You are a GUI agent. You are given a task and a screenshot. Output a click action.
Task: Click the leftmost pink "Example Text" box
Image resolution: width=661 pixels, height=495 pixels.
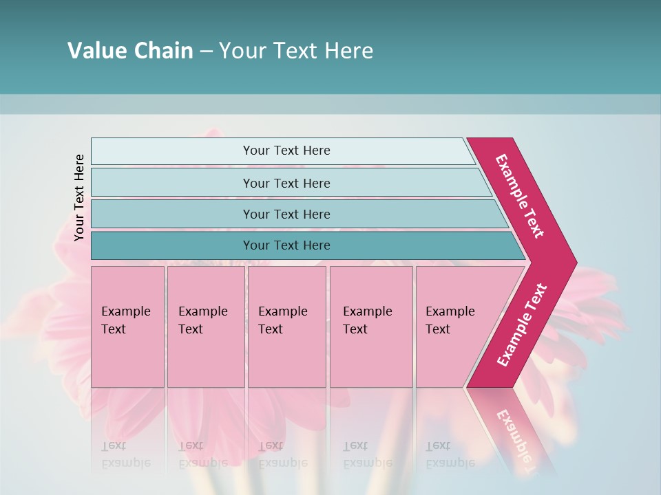(x=127, y=327)
